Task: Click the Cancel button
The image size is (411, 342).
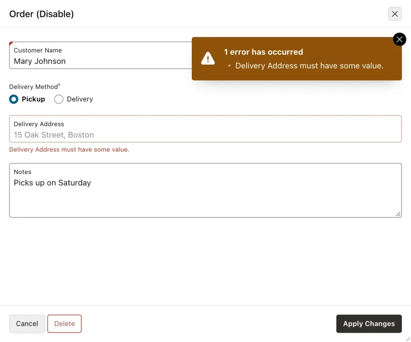Action: point(27,324)
